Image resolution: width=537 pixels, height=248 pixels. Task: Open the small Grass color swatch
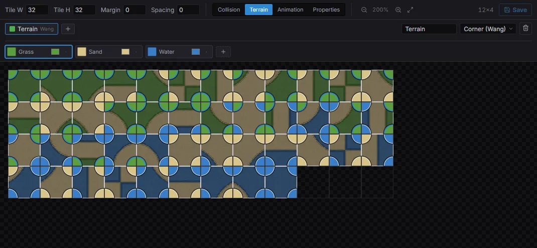coord(55,52)
